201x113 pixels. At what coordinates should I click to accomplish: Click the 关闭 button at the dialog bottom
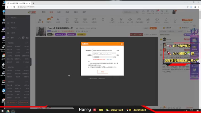(x=103, y=72)
